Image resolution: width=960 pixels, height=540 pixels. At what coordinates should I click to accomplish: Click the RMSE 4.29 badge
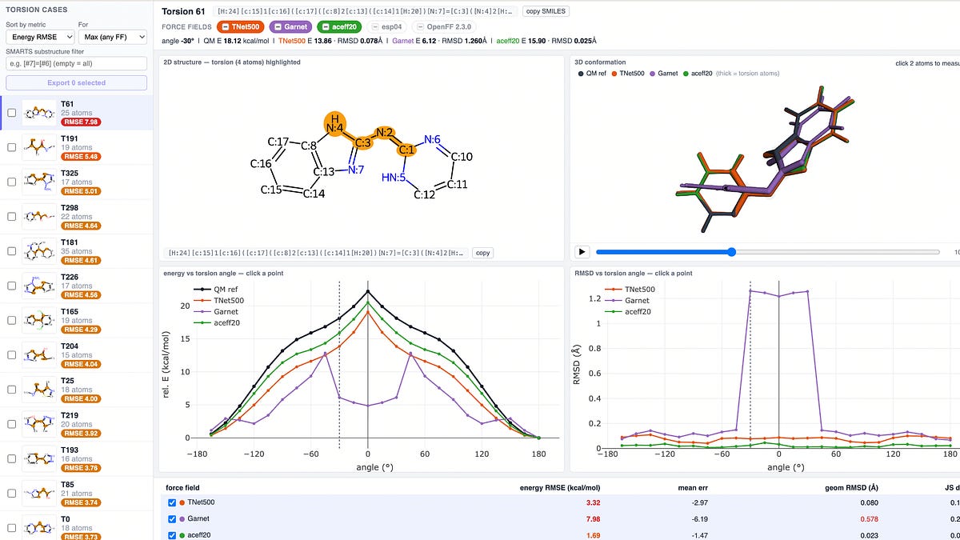[x=80, y=330]
